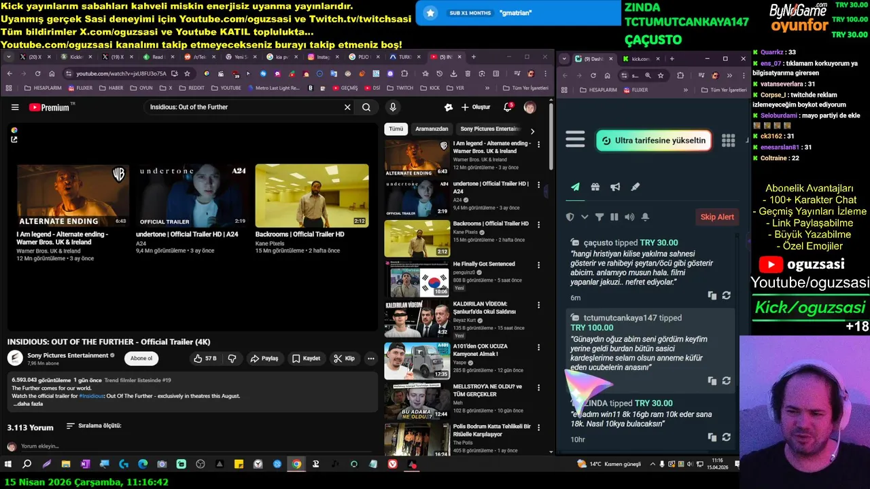This screenshot has height=489, width=870.
Task: Click the Paylaş share button
Action: [x=264, y=359]
